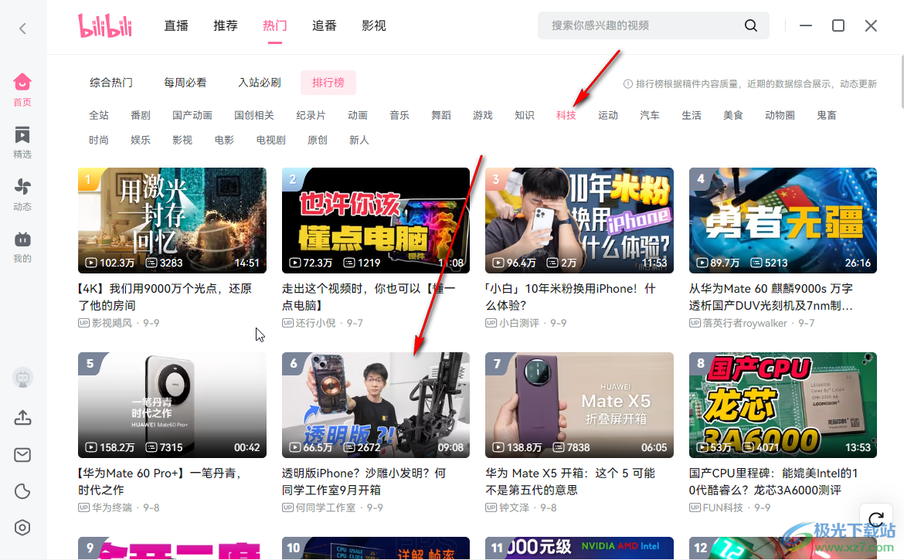Click the back arrow in sidebar
This screenshot has height=560, width=904.
22,29
